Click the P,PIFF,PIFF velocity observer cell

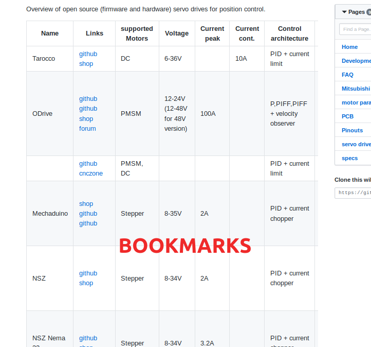(290, 114)
